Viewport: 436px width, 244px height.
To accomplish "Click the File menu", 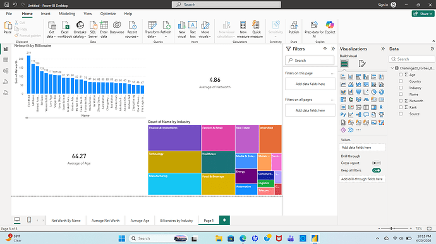I will (9, 14).
